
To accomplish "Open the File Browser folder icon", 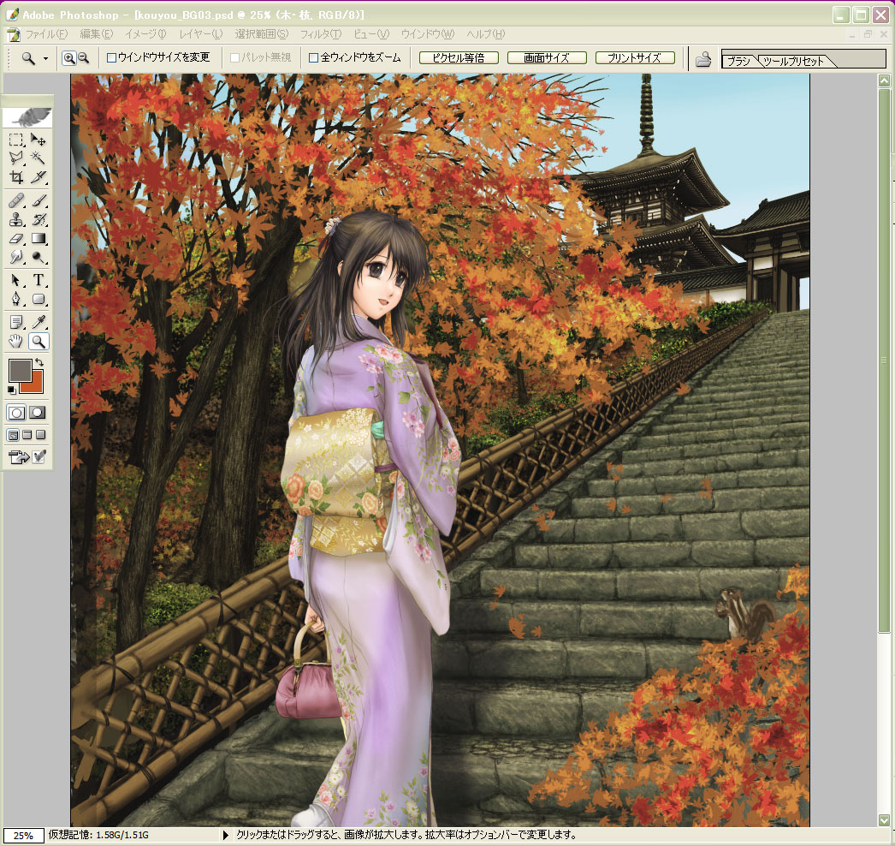I will tap(703, 58).
